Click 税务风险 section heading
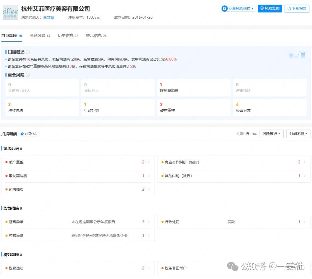The height and width of the screenshot is (279, 312). (x=11, y=254)
